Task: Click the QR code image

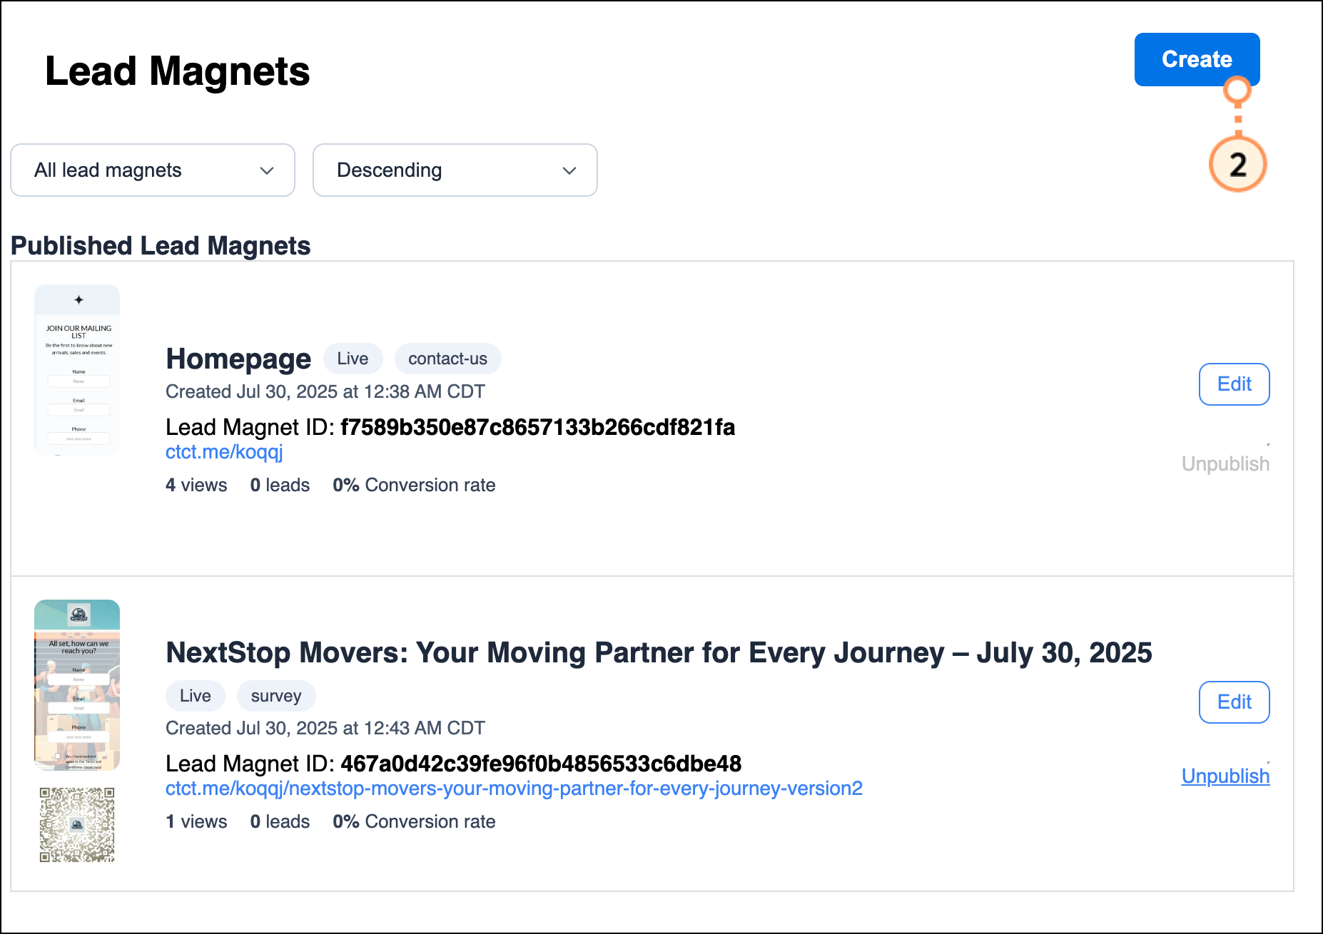Action: pyautogui.click(x=77, y=825)
